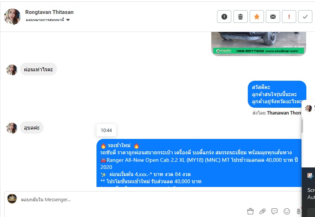The image size is (315, 217).
Task: Attach a file with paperclip icon
Action: click(262, 211)
